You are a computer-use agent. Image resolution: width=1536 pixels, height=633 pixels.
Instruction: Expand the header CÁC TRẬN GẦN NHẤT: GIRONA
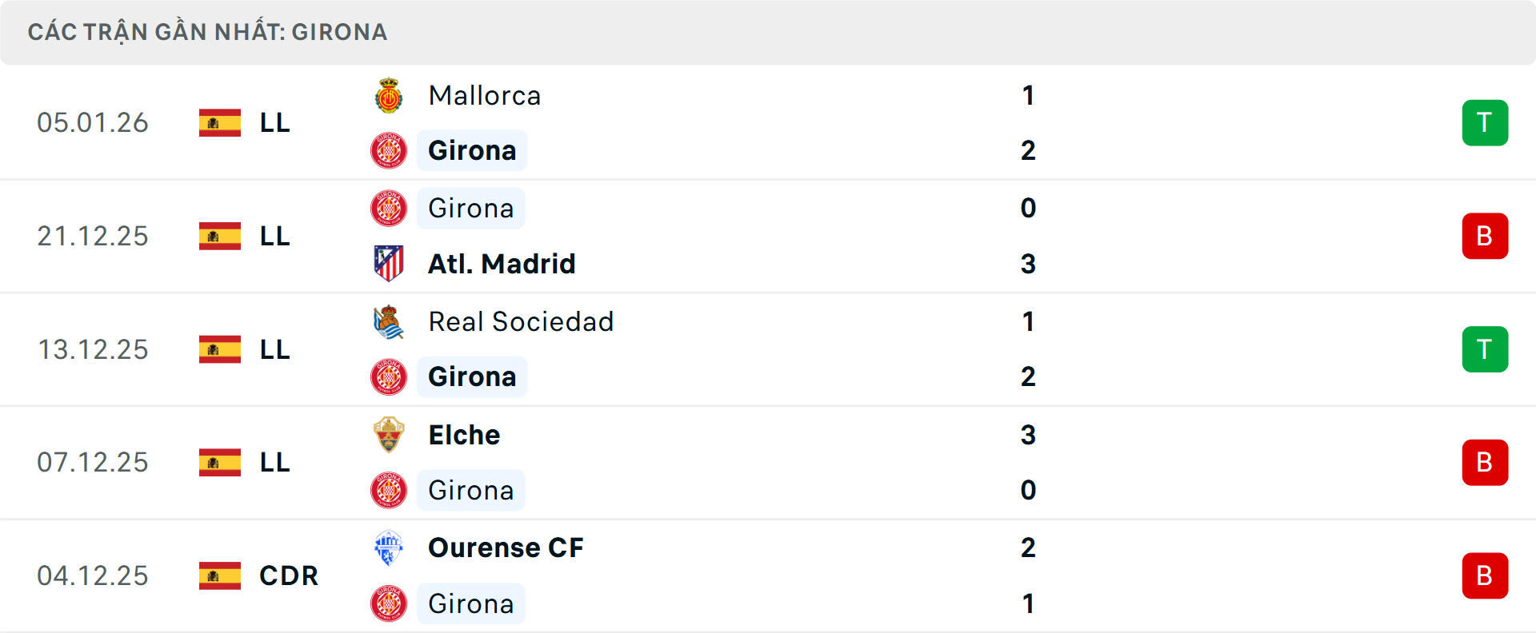[208, 32]
